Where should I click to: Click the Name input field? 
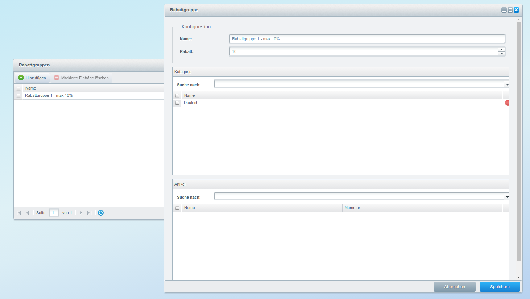click(367, 39)
